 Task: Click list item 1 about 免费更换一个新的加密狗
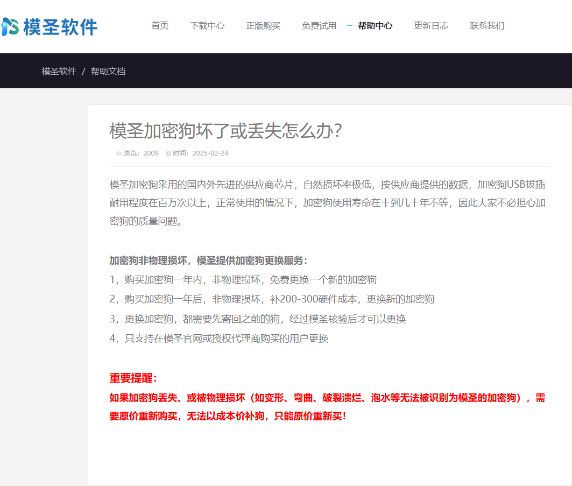coord(243,280)
